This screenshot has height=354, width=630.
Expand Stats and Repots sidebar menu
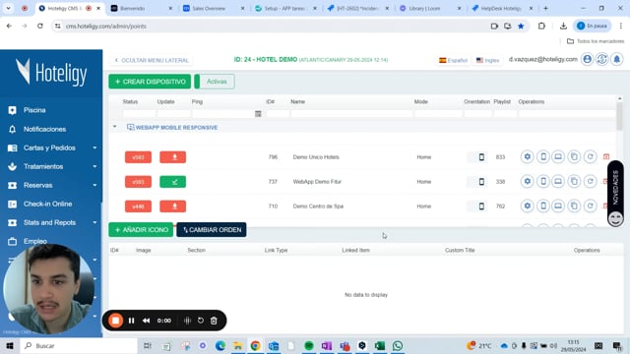point(94,222)
